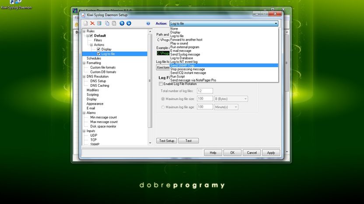Select Maximum log file size radio button

coord(163,99)
